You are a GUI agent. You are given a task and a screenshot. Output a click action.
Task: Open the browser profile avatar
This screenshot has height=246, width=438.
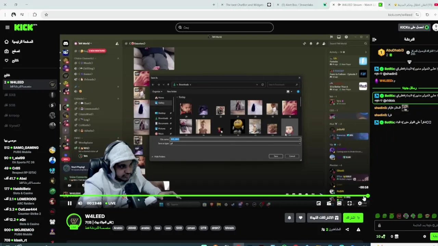click(13, 15)
